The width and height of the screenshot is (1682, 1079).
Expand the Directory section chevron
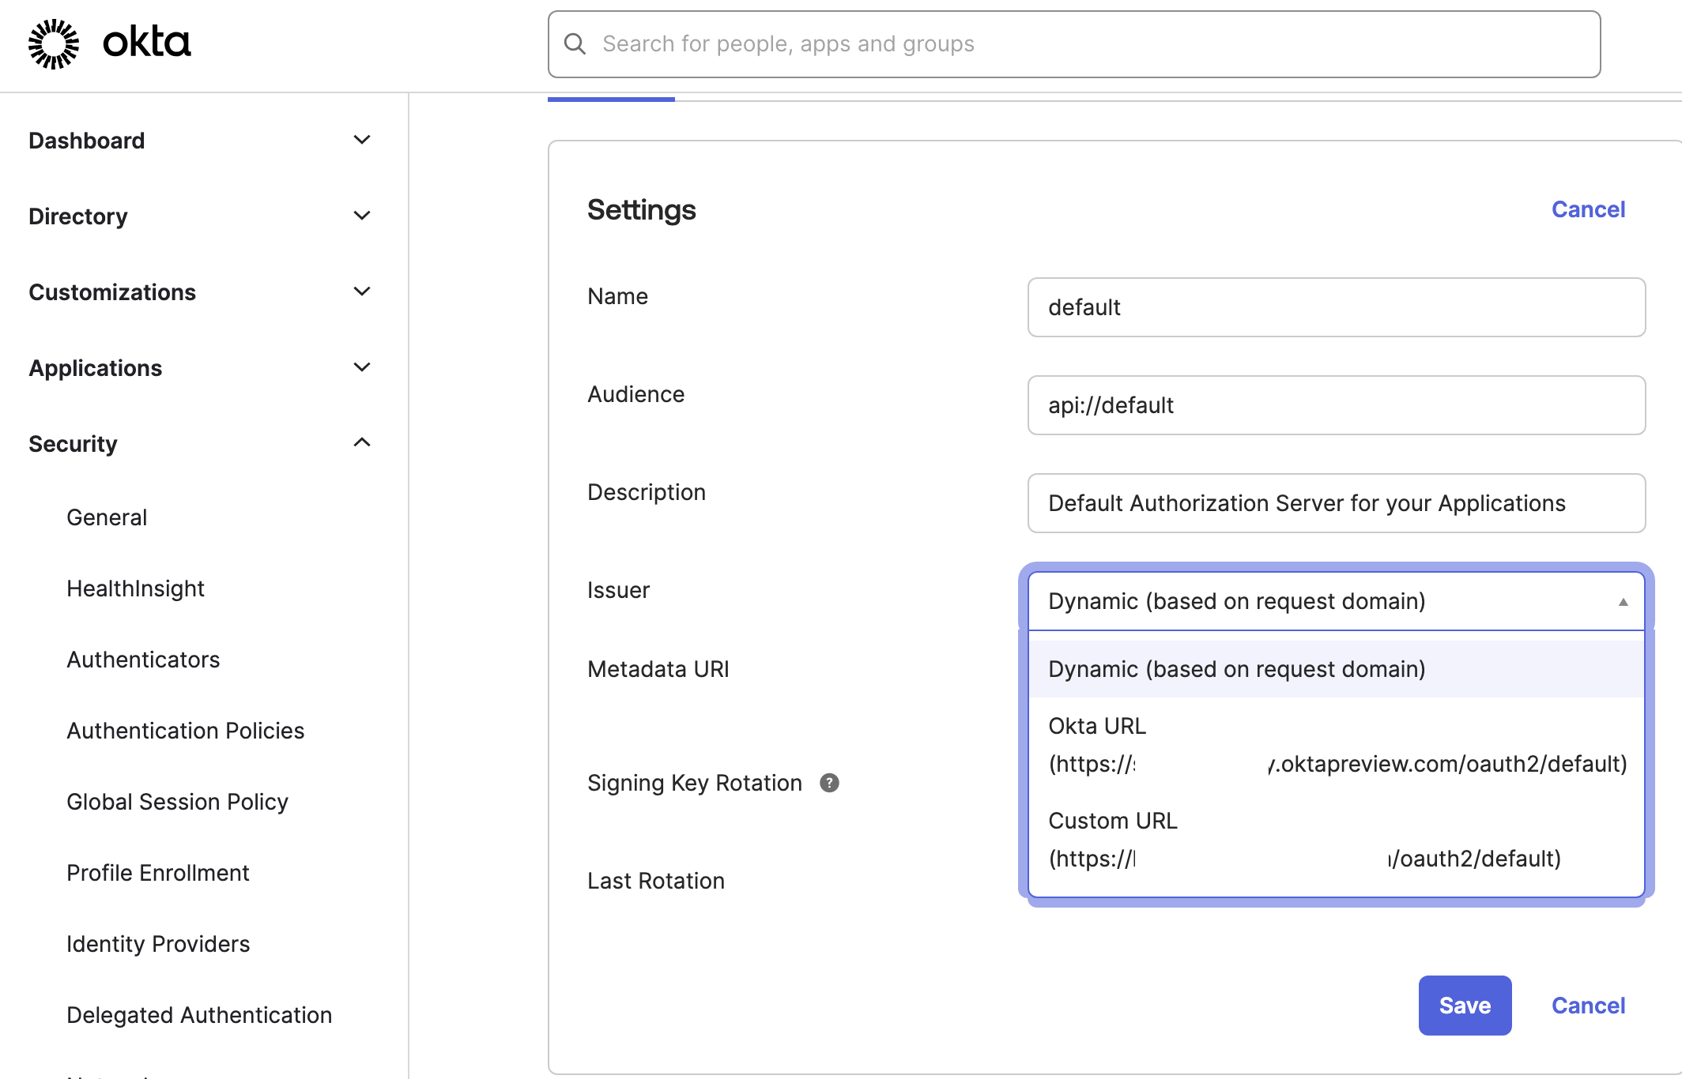362,216
